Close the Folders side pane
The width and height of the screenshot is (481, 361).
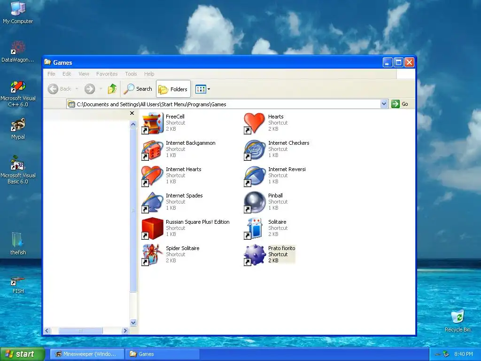click(x=132, y=113)
